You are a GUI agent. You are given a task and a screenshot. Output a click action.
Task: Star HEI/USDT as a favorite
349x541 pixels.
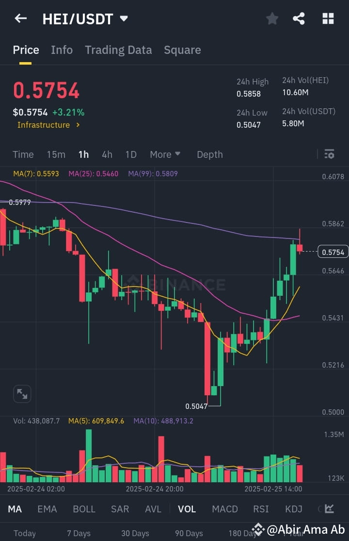click(x=272, y=18)
